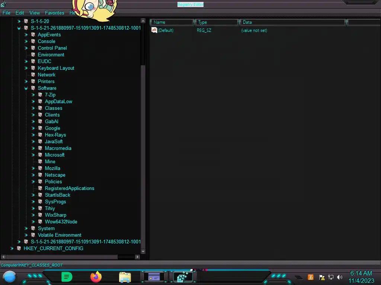The height and width of the screenshot is (285, 381).
Task: Collapse the Software key
Action: coord(26,88)
